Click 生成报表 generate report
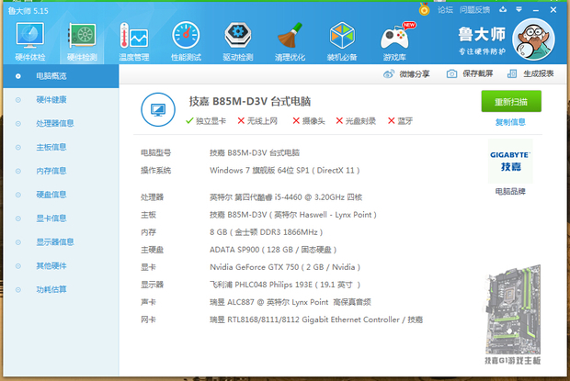 530,74
